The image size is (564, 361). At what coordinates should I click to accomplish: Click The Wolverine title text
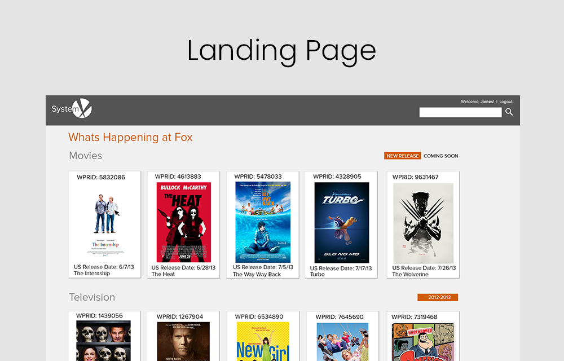(411, 274)
